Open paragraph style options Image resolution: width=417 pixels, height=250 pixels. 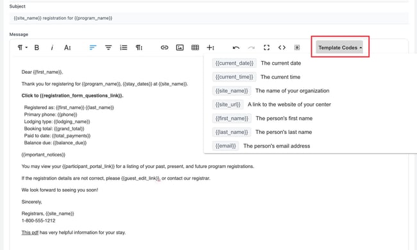tap(139, 47)
